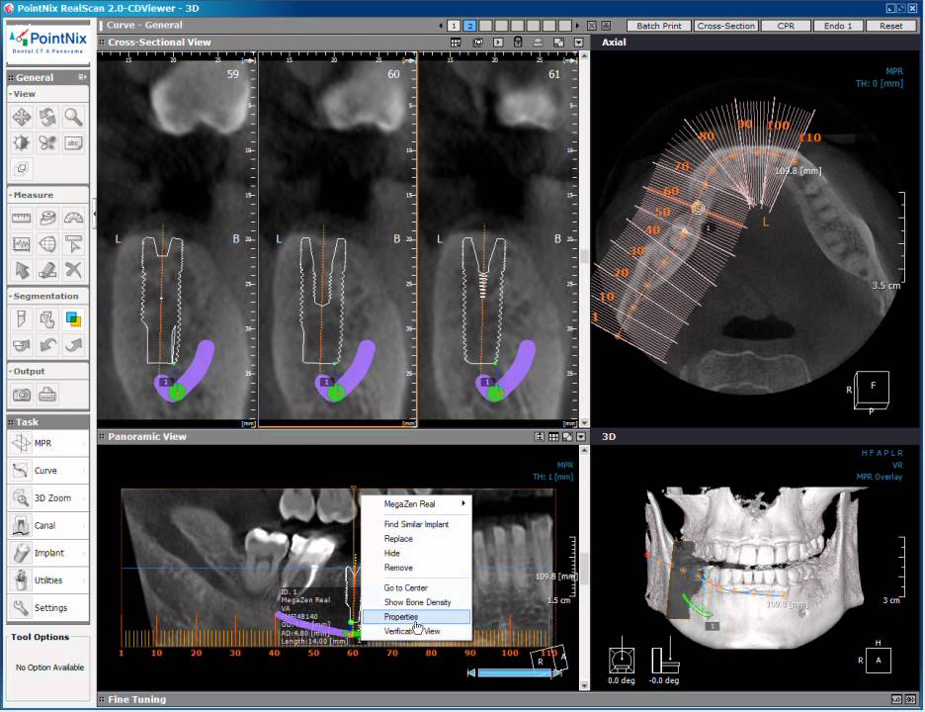This screenshot has width=925, height=712.
Task: Click the Reset button
Action: (x=890, y=26)
